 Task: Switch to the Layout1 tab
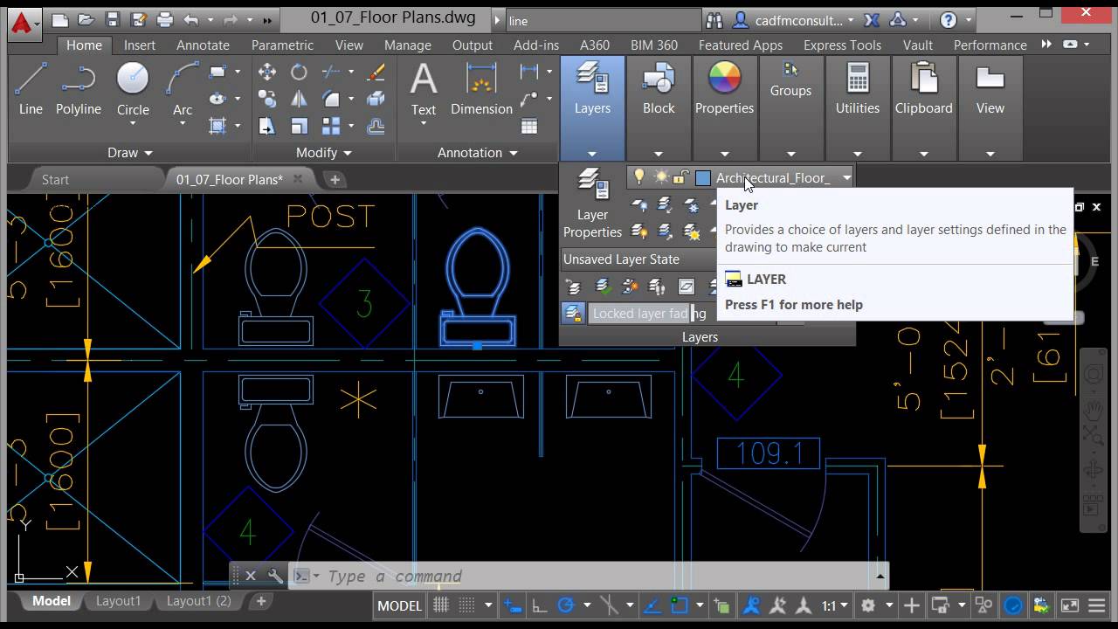coord(117,601)
